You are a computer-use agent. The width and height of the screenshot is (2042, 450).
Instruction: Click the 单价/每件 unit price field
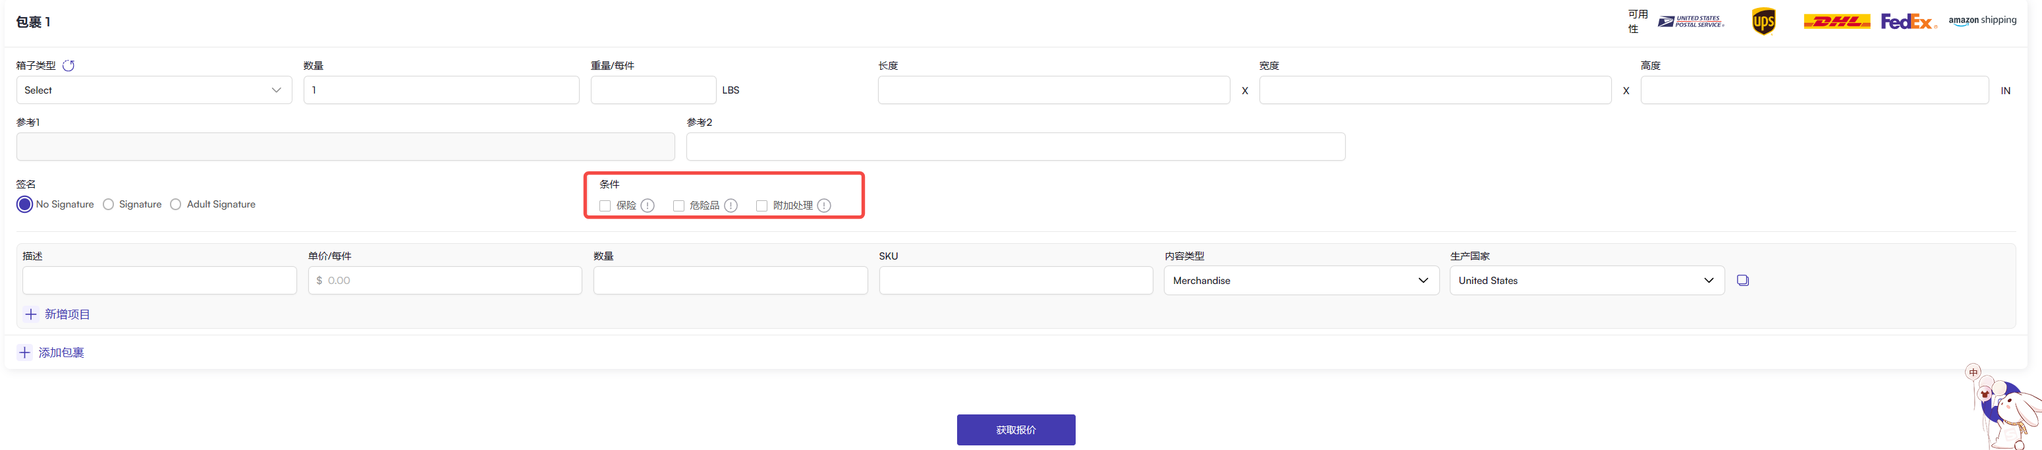click(445, 281)
